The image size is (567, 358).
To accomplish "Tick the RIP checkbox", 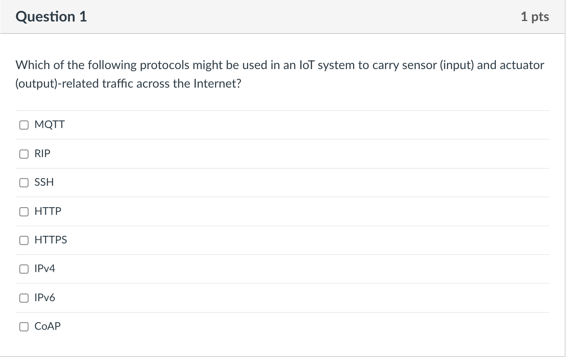I will [24, 154].
